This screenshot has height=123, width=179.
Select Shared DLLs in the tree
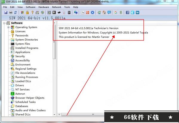(x=23, y=114)
